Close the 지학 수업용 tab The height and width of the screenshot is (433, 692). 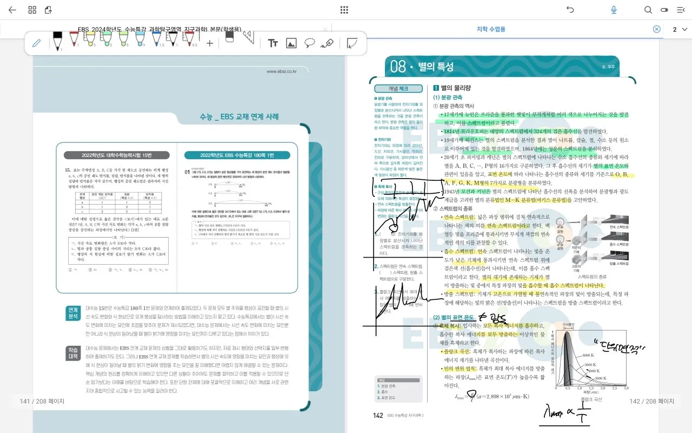click(656, 29)
